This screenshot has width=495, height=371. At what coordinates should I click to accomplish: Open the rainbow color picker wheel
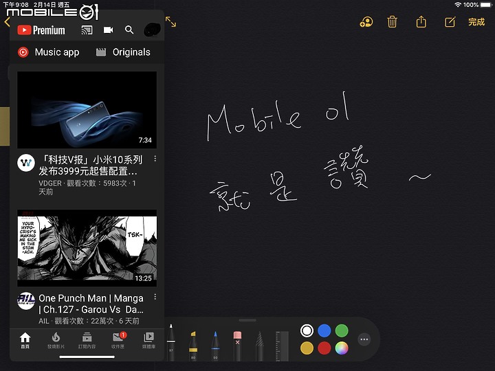coord(342,348)
